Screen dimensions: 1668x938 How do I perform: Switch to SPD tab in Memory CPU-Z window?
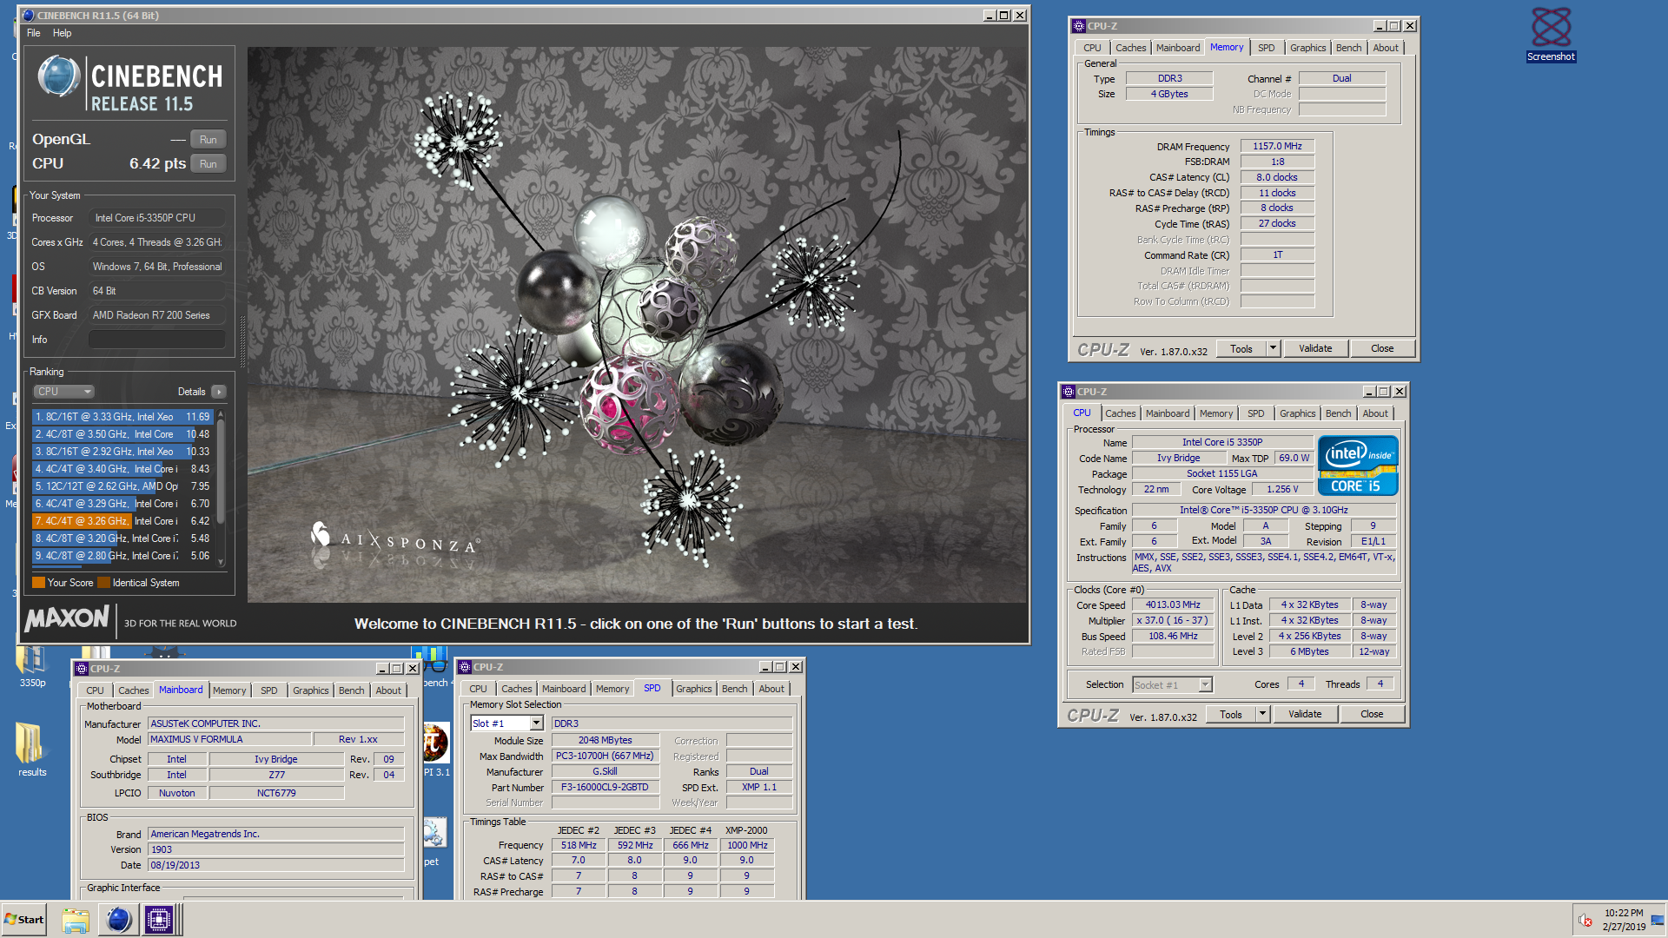click(x=1267, y=48)
